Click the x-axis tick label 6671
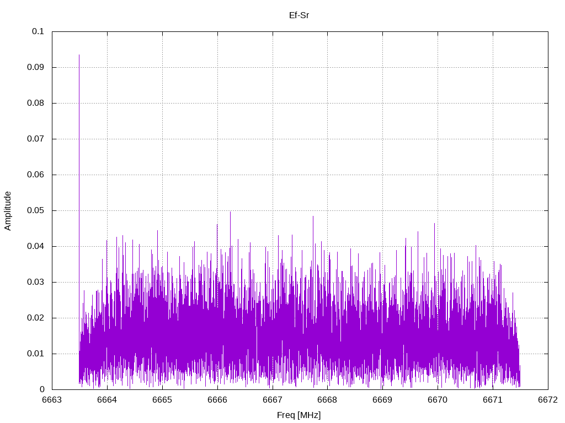Image resolution: width=565 pixels, height=423 pixels. click(493, 400)
